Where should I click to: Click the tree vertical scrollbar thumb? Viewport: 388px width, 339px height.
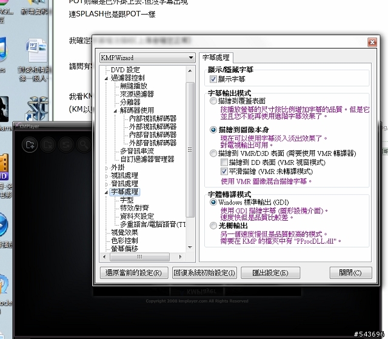[190, 150]
